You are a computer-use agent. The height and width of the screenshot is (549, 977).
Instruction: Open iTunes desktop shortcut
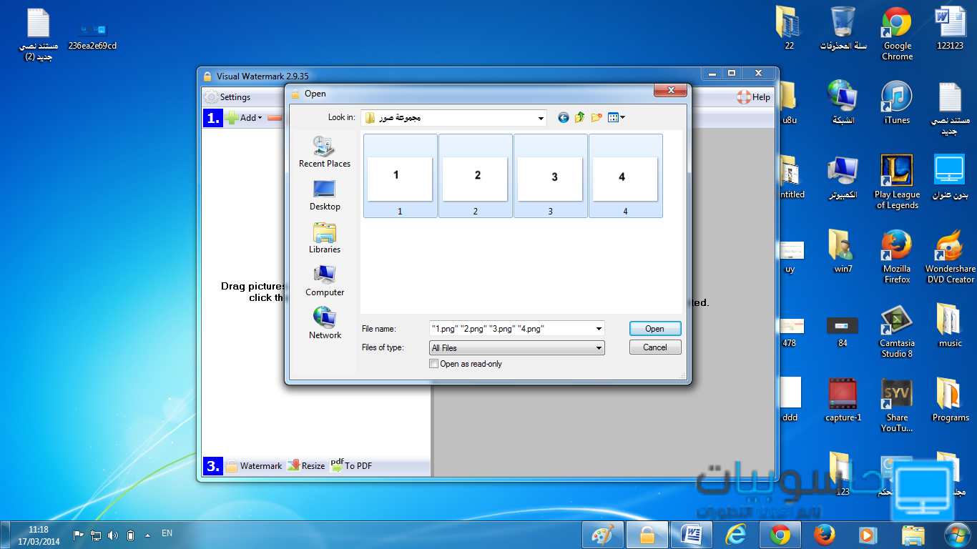897,103
